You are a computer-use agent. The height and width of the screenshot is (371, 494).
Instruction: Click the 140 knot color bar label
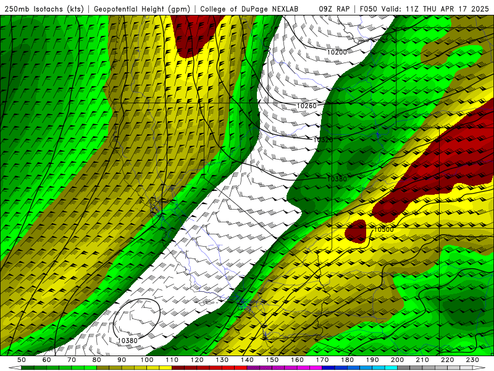pyautogui.click(x=247, y=360)
